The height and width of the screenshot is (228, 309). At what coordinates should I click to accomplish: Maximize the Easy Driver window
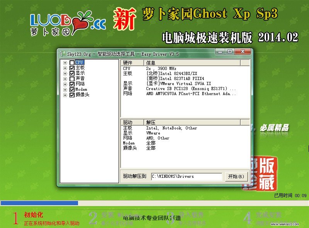pyautogui.click(x=229, y=52)
